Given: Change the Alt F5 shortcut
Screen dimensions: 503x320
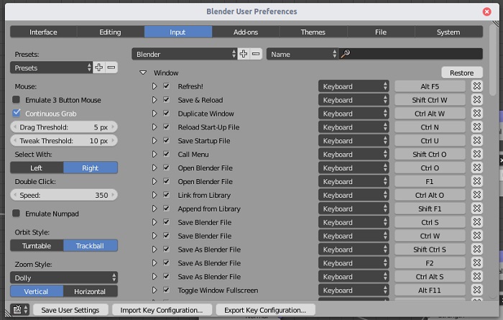Looking at the screenshot, I should tap(430, 86).
